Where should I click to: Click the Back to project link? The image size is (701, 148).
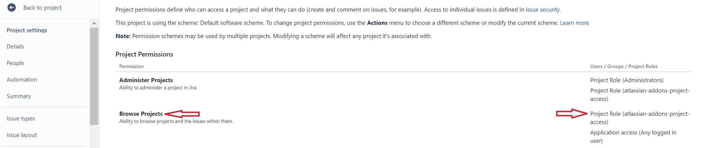click(x=42, y=8)
